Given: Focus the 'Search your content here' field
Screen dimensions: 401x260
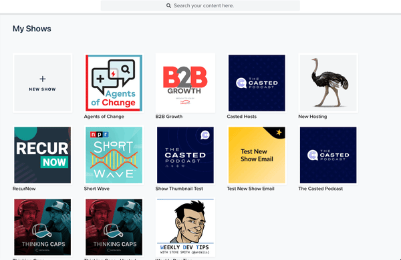Looking at the screenshot, I should click(x=200, y=5).
